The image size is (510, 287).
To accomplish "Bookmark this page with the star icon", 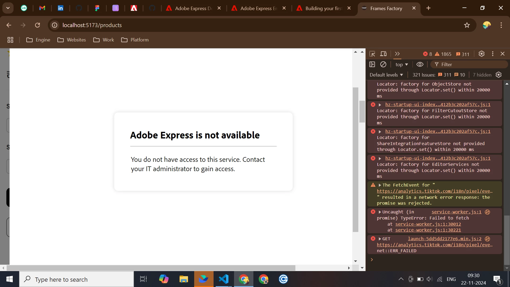I will (x=467, y=25).
